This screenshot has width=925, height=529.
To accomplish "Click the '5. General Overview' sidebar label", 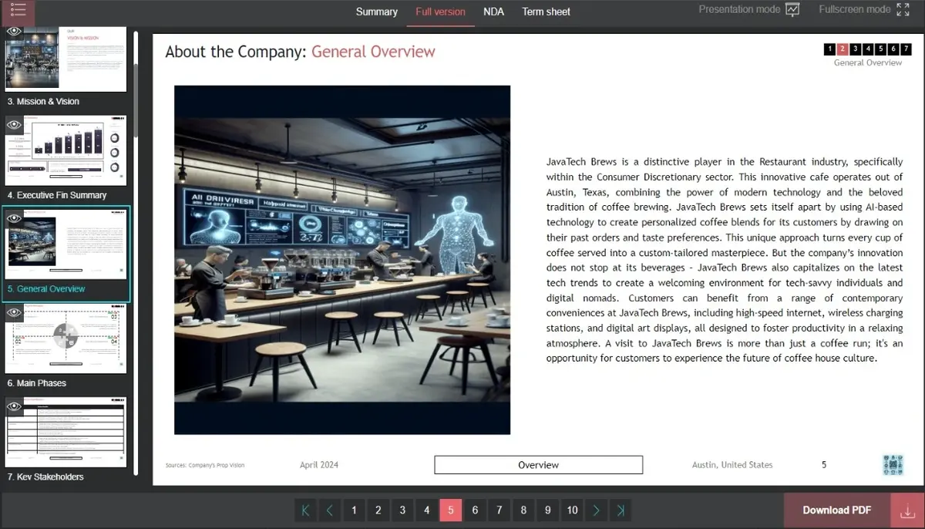I will tap(46, 289).
